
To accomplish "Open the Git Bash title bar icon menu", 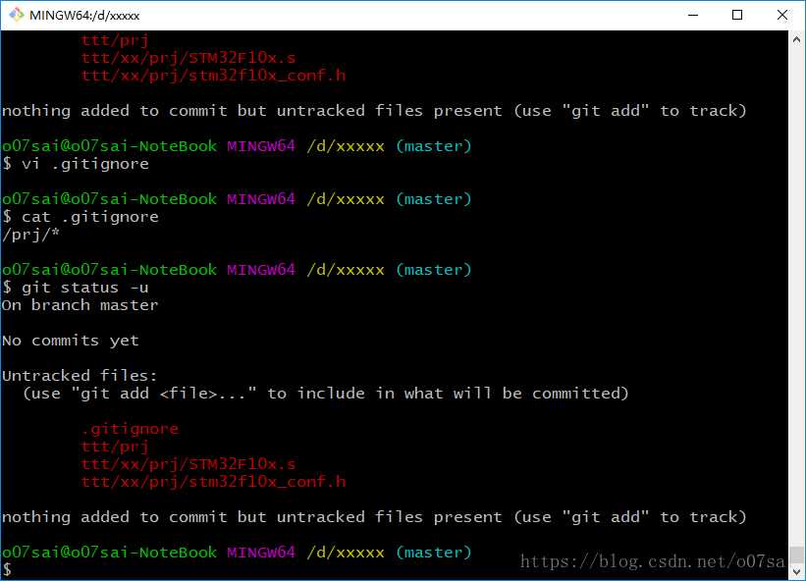I will [x=17, y=15].
